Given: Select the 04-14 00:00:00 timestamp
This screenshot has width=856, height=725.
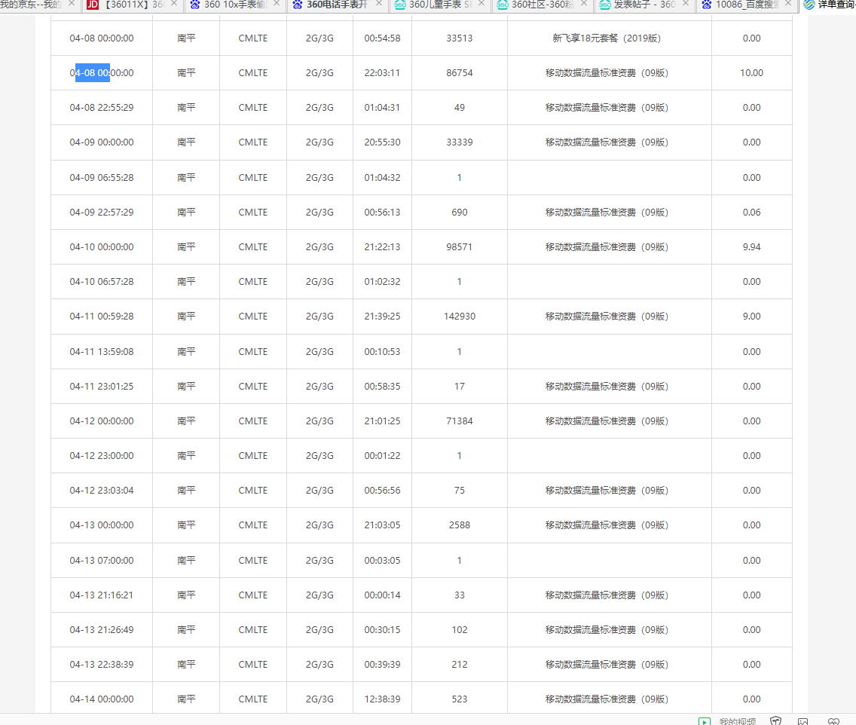Looking at the screenshot, I should click(102, 699).
